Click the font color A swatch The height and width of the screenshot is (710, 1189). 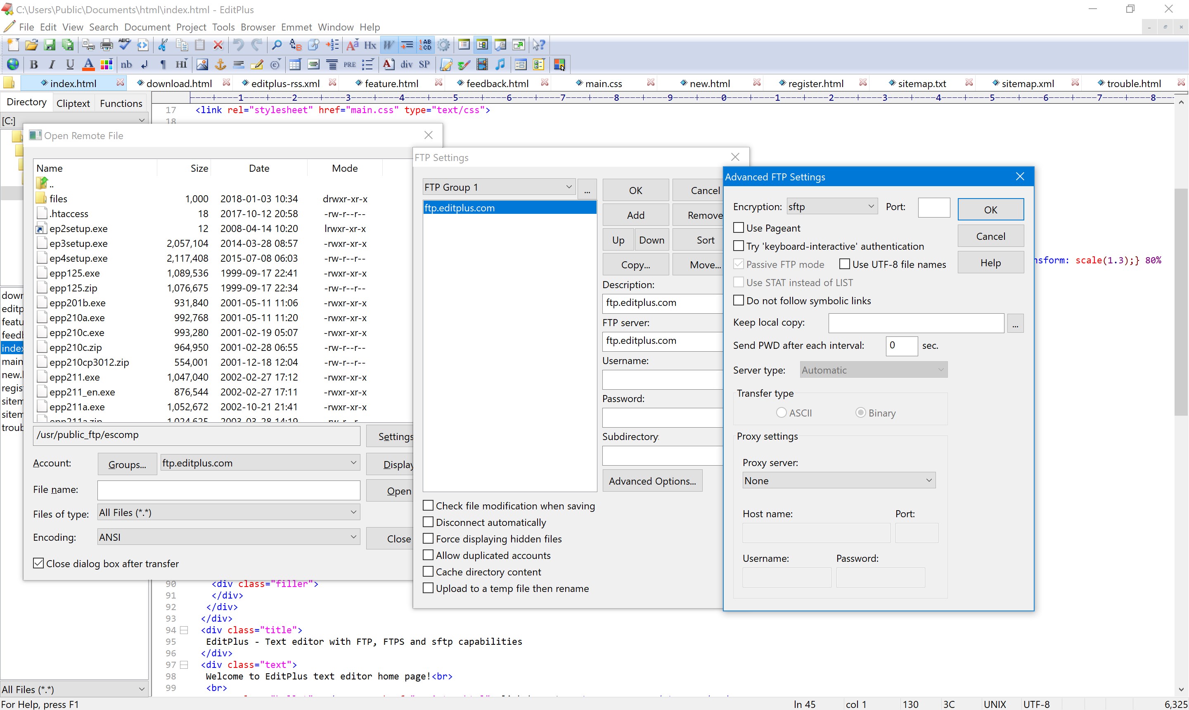[88, 64]
